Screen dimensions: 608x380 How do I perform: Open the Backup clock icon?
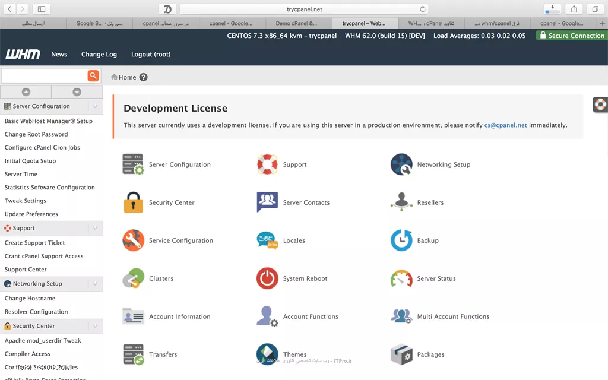pyautogui.click(x=401, y=240)
